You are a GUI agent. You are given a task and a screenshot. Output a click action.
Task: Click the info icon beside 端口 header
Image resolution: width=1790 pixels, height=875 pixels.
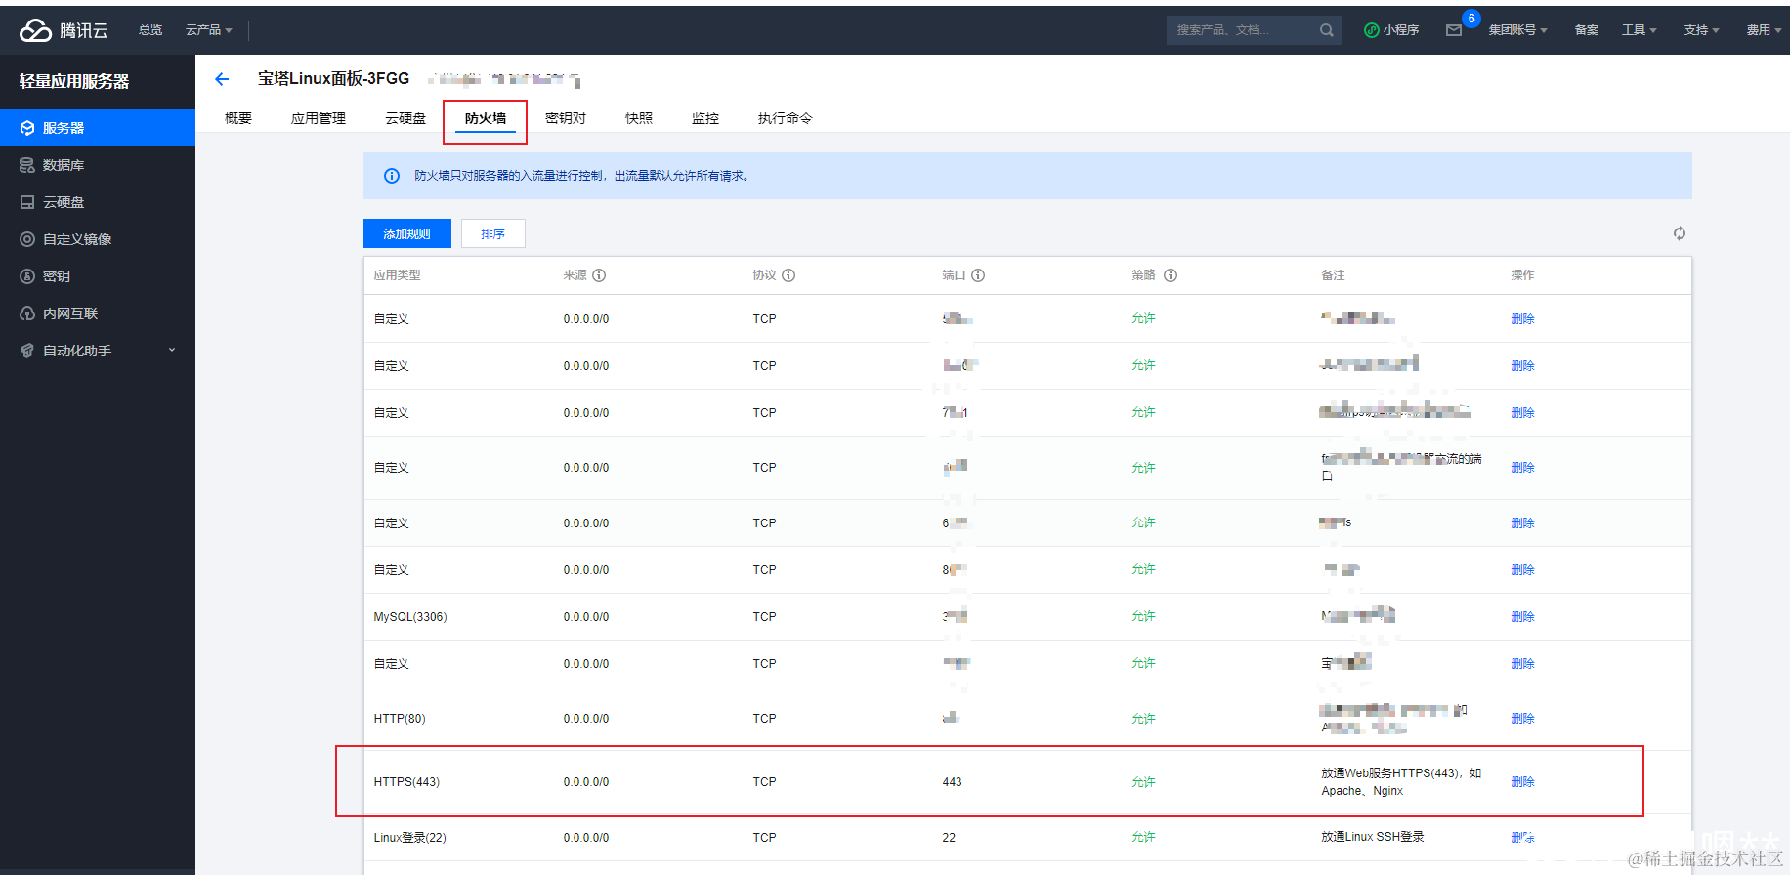(x=978, y=275)
